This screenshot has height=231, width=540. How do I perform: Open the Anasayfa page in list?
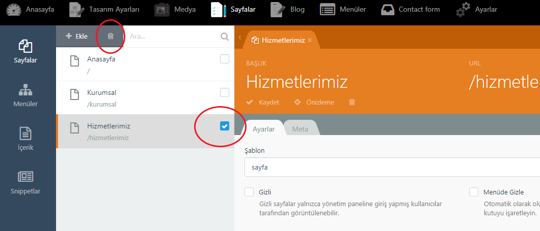pos(145,64)
